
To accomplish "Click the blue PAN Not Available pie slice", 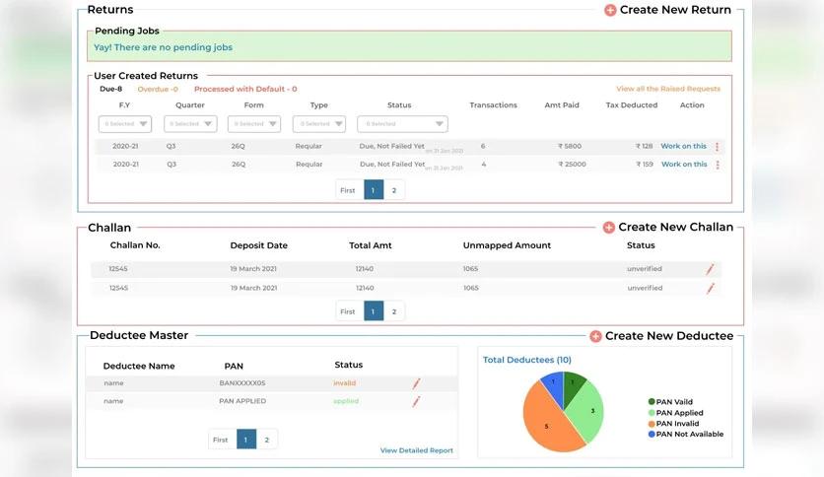I will click(554, 386).
